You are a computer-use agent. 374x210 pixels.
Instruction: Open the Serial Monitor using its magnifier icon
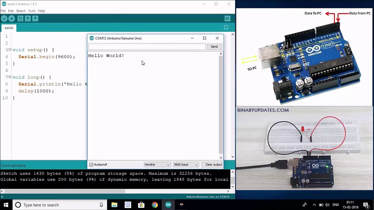[x=227, y=18]
